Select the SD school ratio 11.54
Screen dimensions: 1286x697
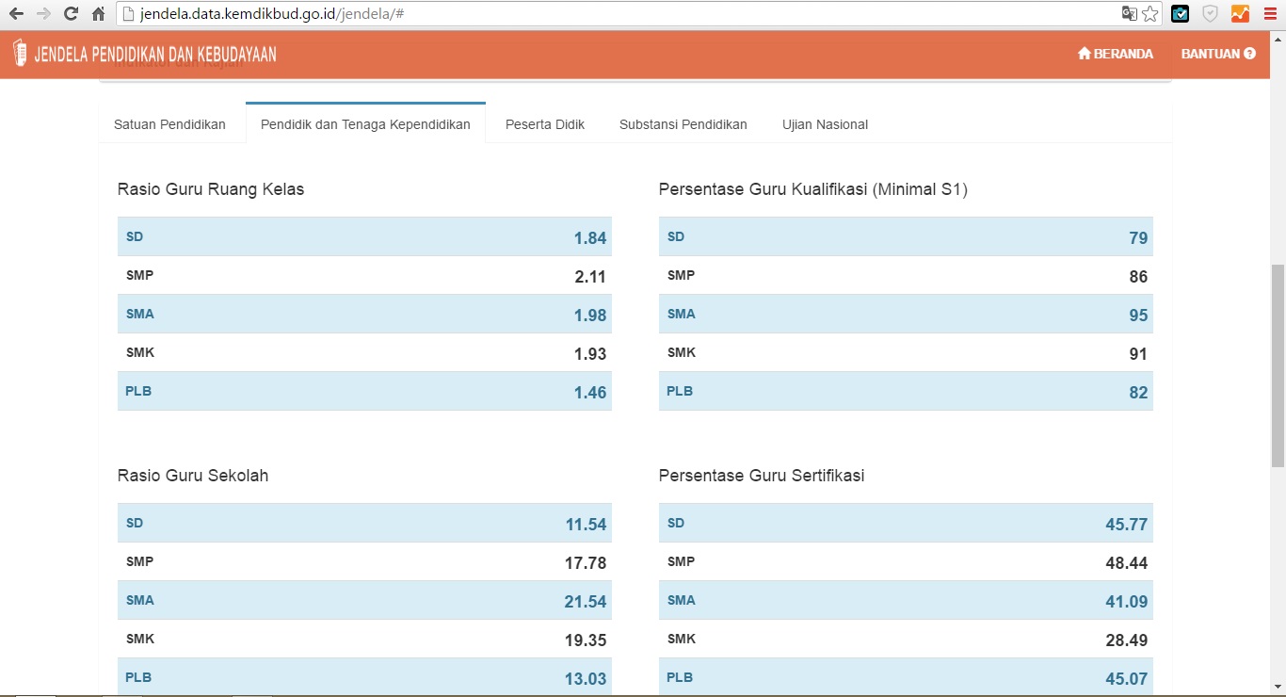(x=586, y=525)
